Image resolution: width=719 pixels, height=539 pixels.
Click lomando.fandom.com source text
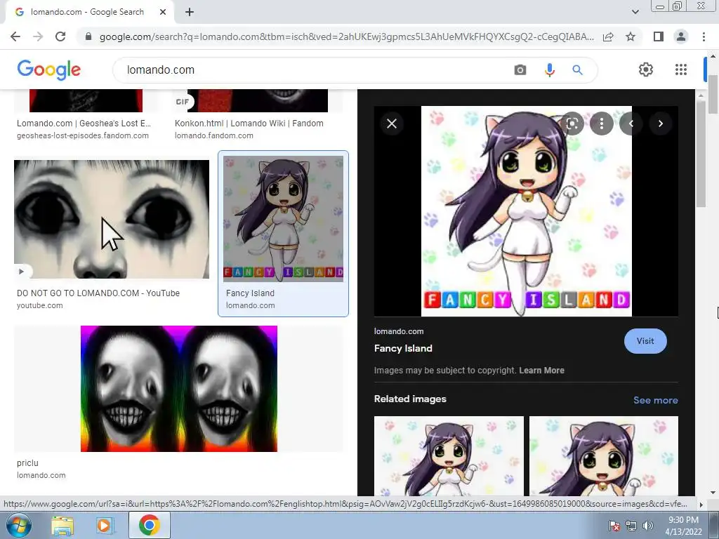(213, 135)
